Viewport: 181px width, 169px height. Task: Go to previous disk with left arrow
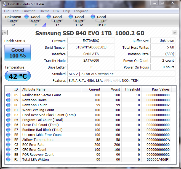pyautogui.click(x=5, y=32)
